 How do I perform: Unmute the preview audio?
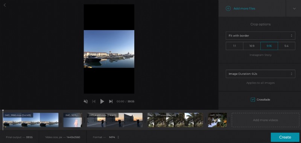(x=86, y=101)
